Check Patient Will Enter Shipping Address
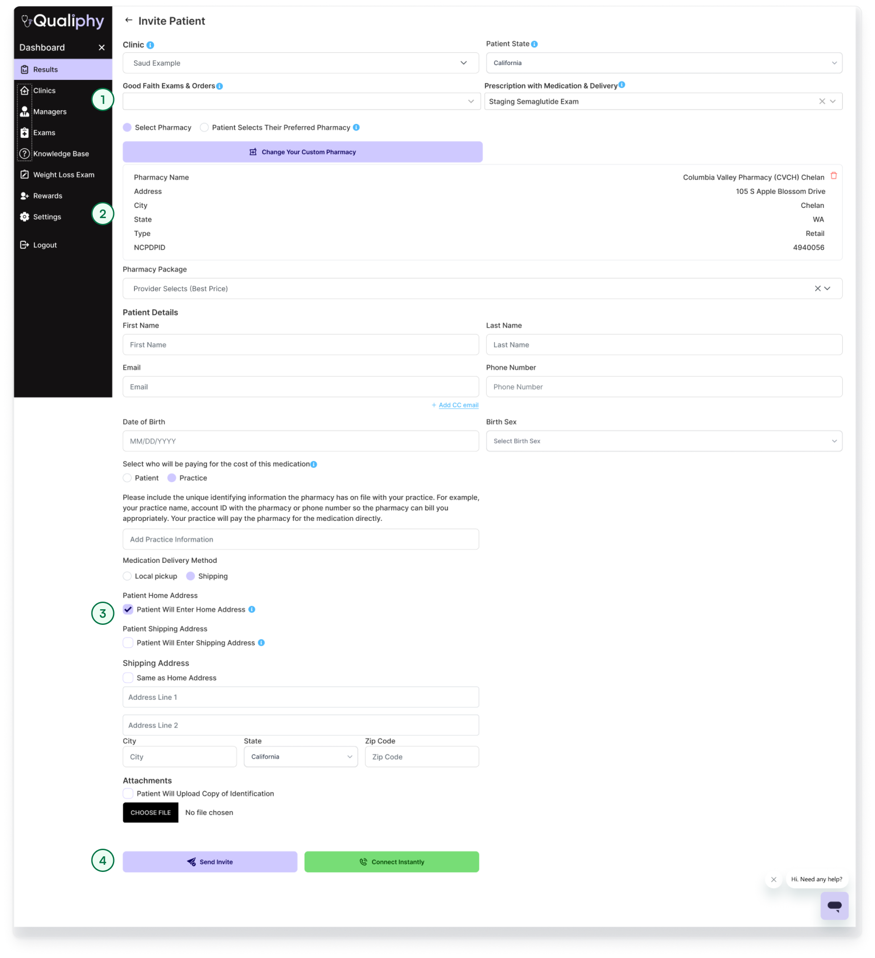The image size is (875, 958). [128, 643]
